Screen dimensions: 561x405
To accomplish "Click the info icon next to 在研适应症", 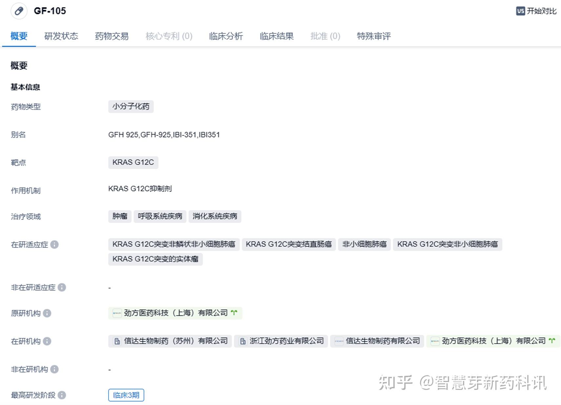I will coord(55,245).
